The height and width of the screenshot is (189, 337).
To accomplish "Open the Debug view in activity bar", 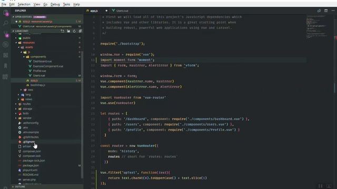I will tap(6, 44).
